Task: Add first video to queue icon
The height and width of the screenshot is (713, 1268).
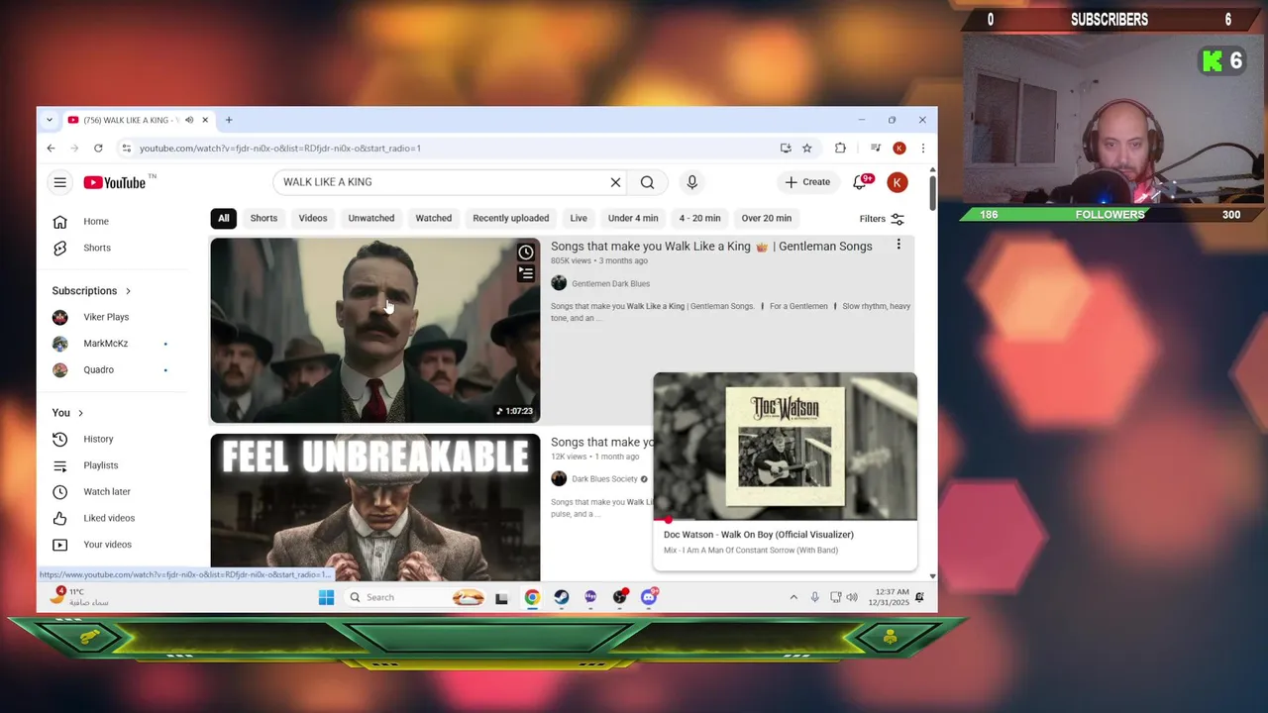Action: click(526, 273)
